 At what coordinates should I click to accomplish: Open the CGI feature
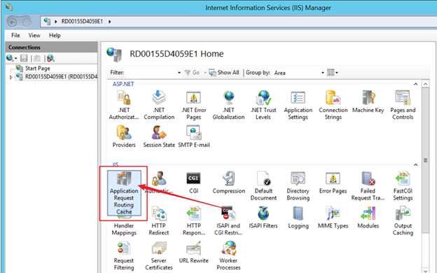coord(194,183)
